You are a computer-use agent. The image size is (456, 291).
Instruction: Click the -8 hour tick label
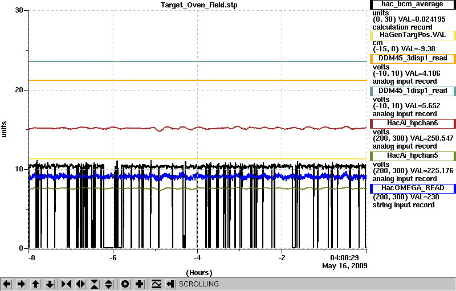click(x=31, y=257)
